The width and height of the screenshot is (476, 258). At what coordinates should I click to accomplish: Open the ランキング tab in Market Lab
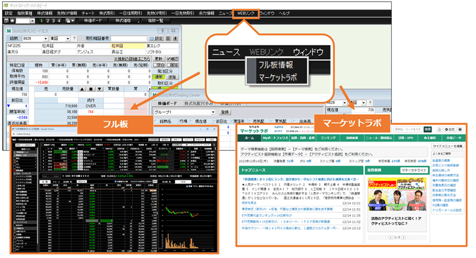point(328,138)
